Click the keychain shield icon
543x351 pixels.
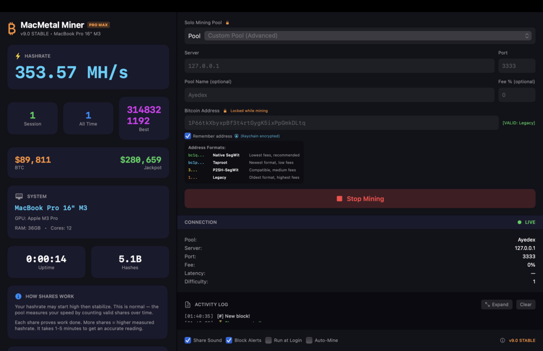tap(237, 136)
